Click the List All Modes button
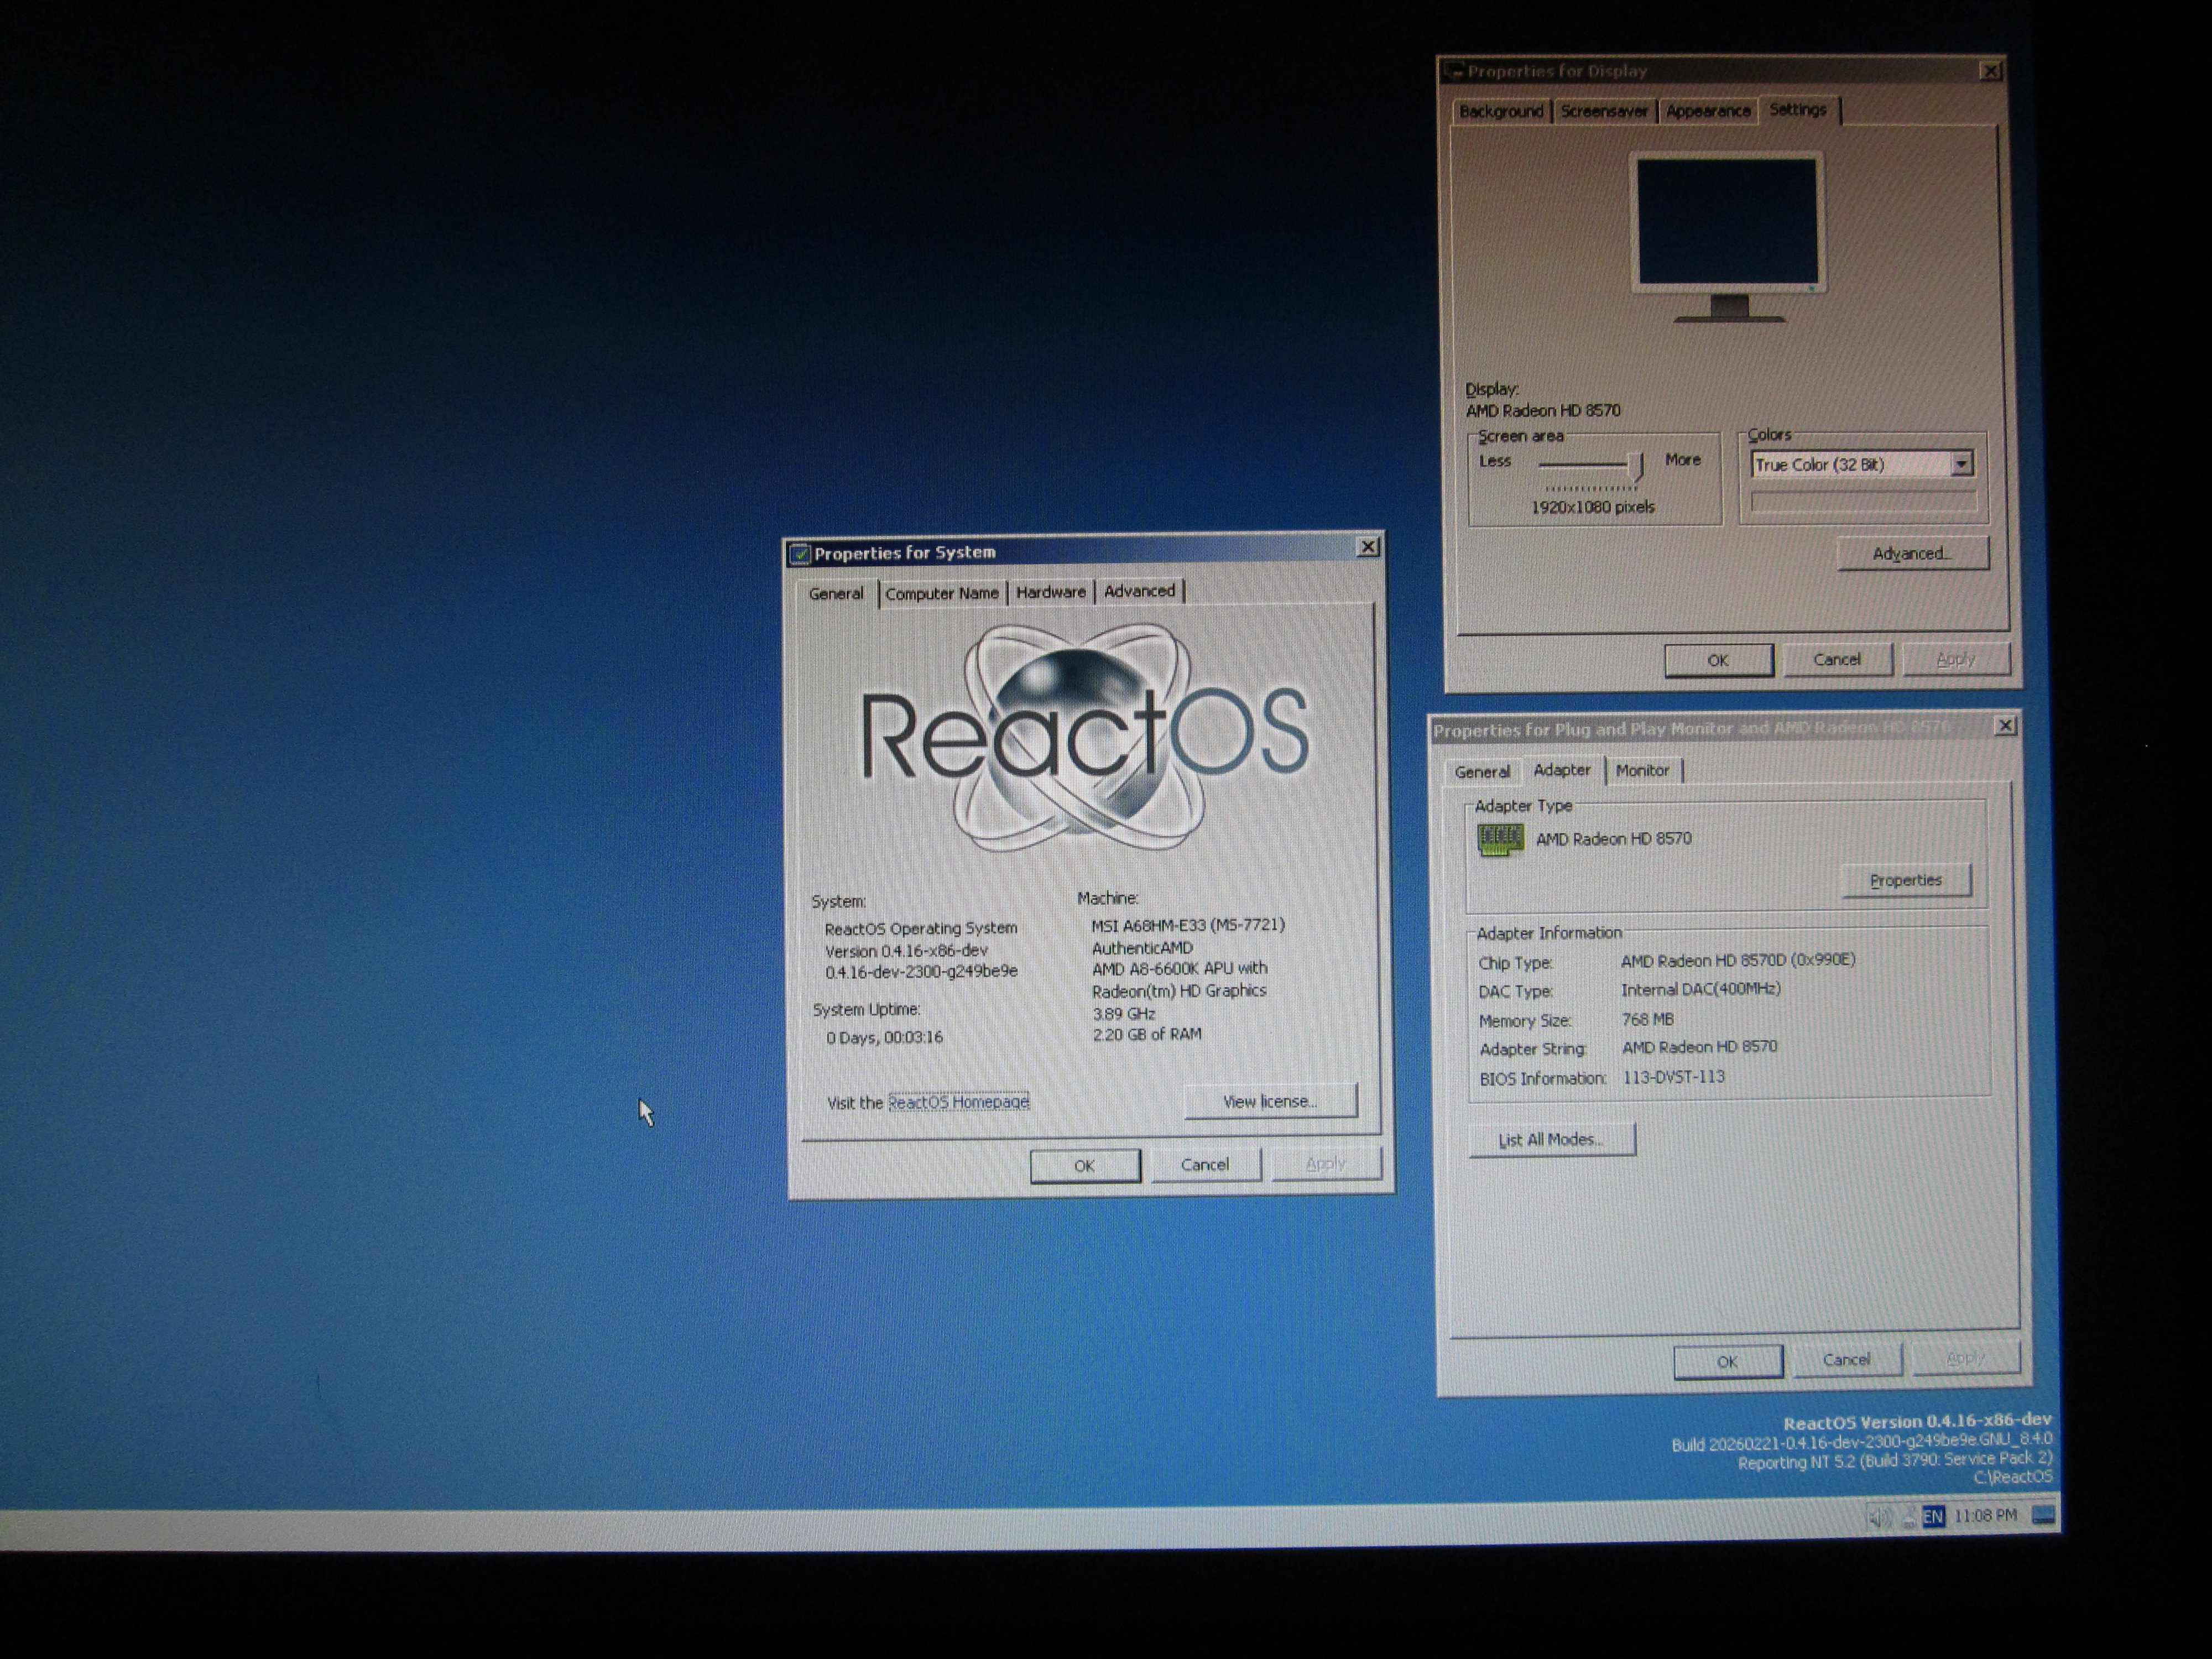The image size is (2212, 1659). 1551,1140
